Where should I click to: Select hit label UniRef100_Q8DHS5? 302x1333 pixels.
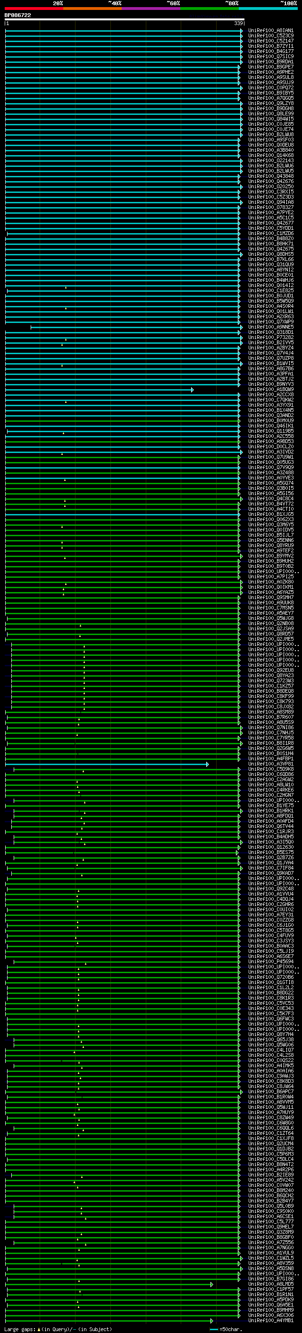pyautogui.click(x=270, y=254)
